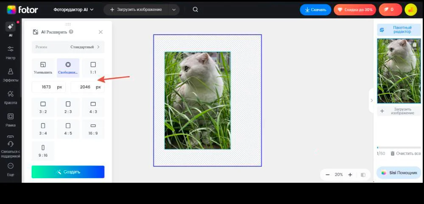The width and height of the screenshot is (424, 204).
Task: Open the credits counter button
Action: (x=390, y=10)
